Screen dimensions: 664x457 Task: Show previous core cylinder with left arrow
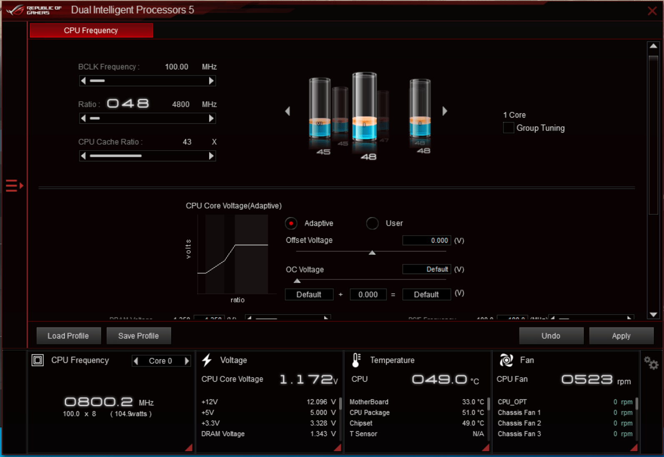[x=288, y=111]
